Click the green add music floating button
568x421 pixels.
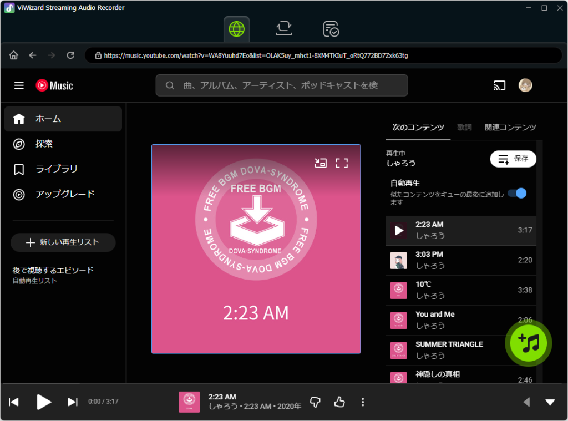pyautogui.click(x=528, y=343)
